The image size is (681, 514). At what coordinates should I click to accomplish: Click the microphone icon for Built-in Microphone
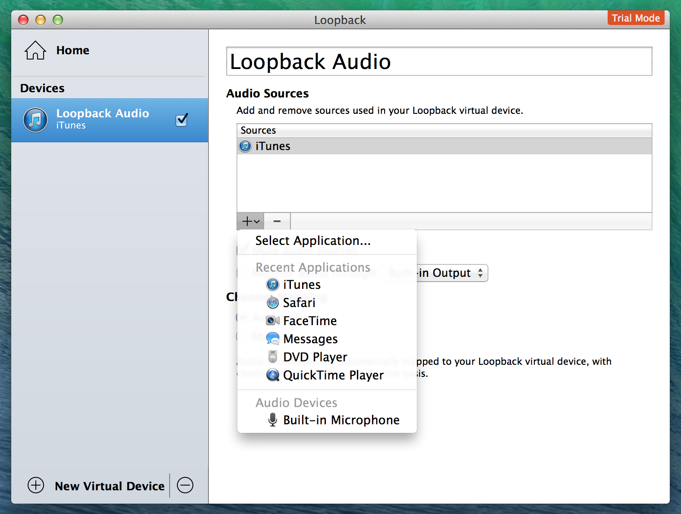click(272, 420)
